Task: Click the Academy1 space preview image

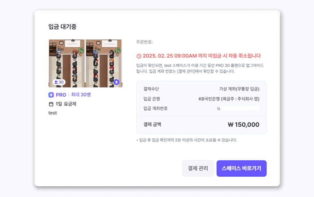Action: coord(67,63)
